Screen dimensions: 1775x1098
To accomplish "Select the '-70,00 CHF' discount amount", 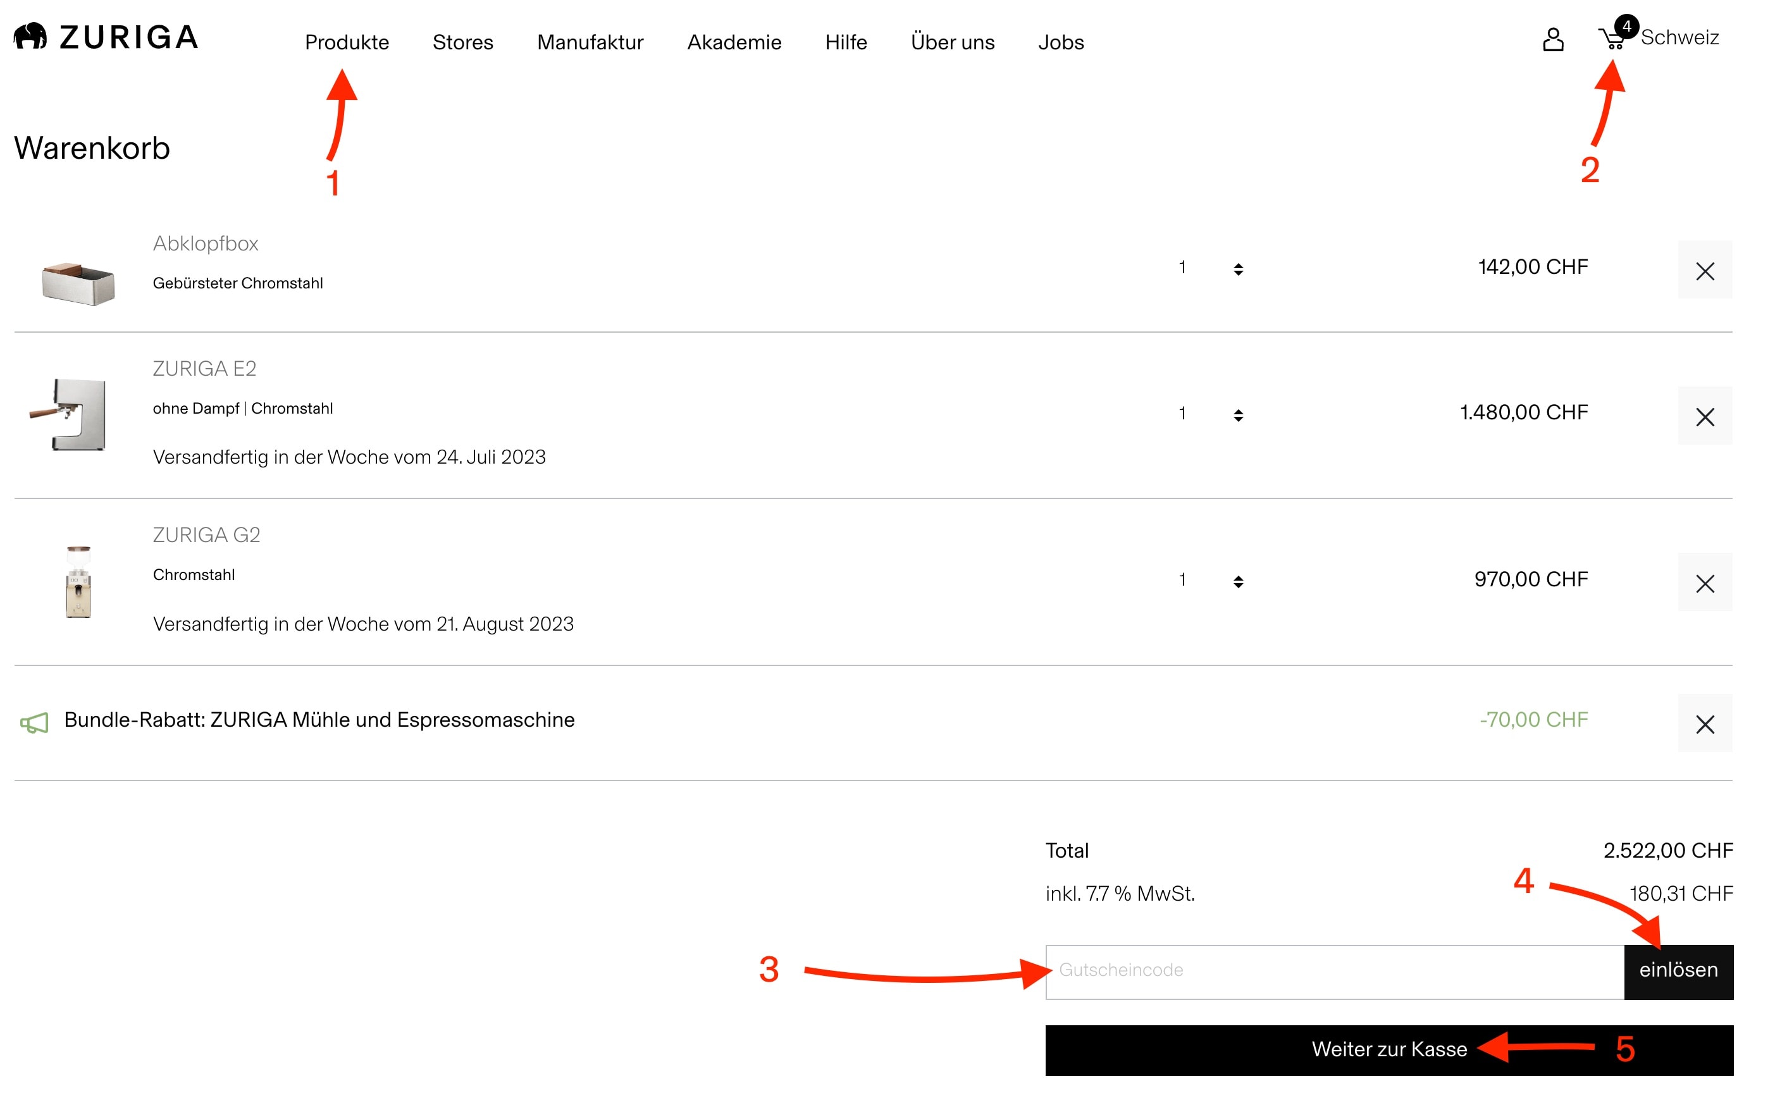I will coord(1534,720).
